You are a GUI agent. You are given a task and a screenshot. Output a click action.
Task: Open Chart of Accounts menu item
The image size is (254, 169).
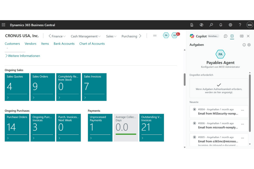[x=92, y=44]
